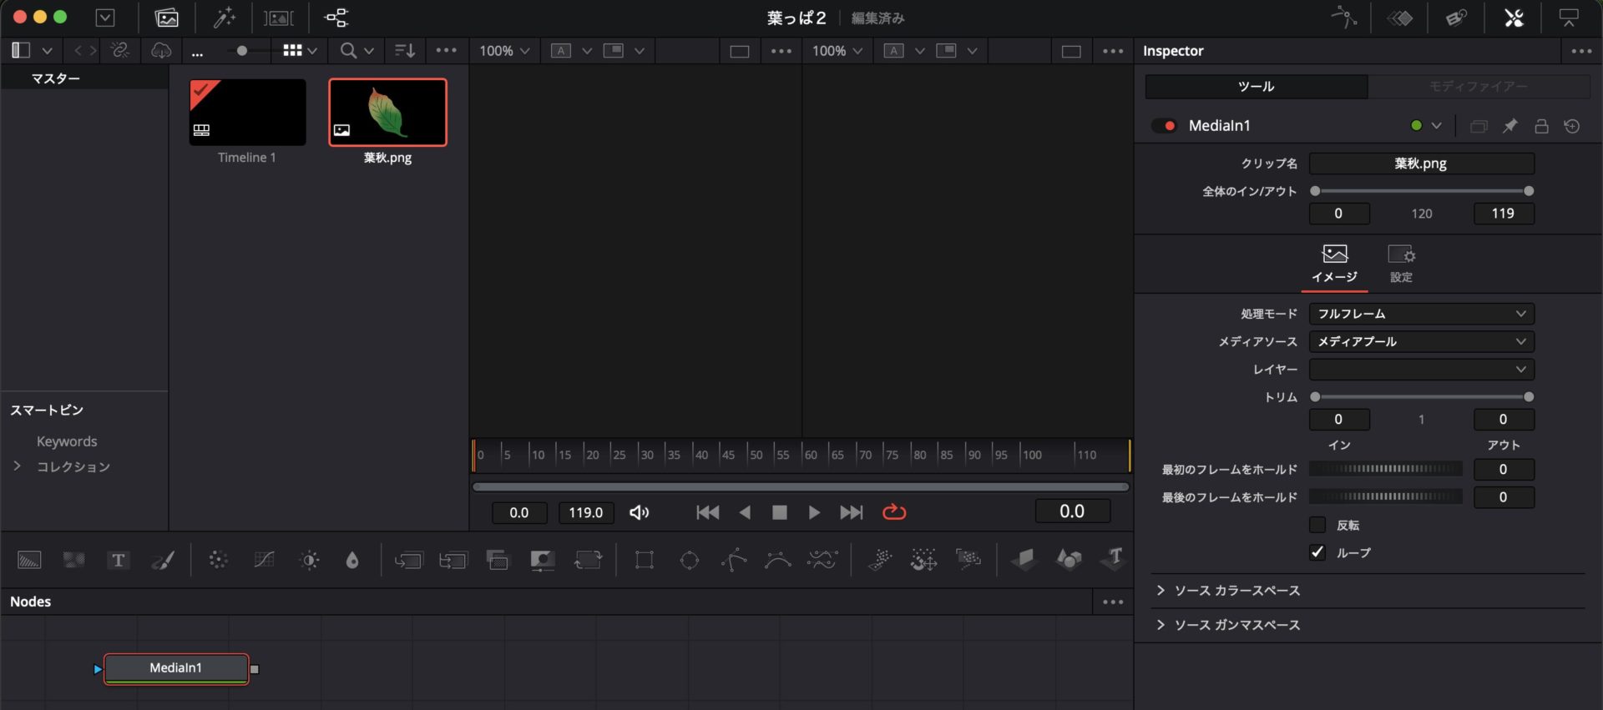Select the Ellipse mask tool

[689, 560]
